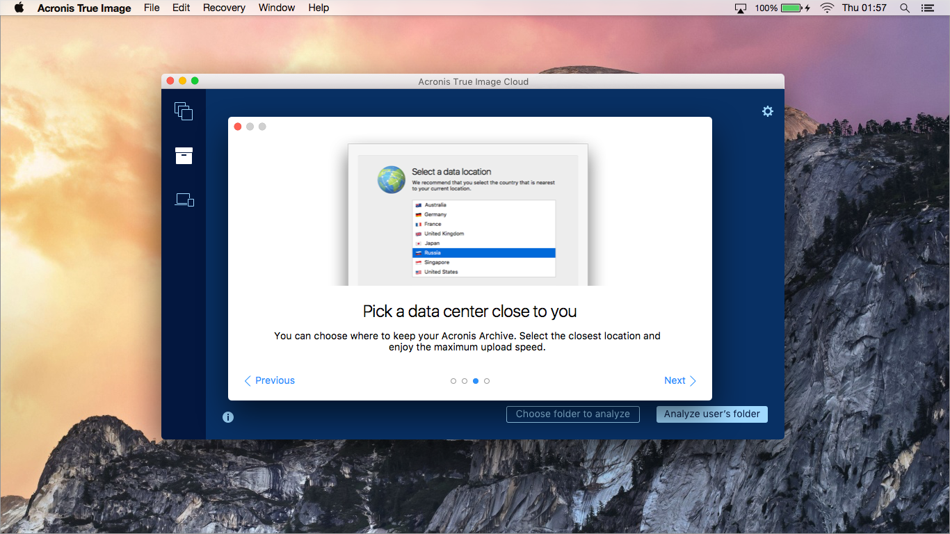
Task: Open Notification Center
Action: pyautogui.click(x=928, y=8)
